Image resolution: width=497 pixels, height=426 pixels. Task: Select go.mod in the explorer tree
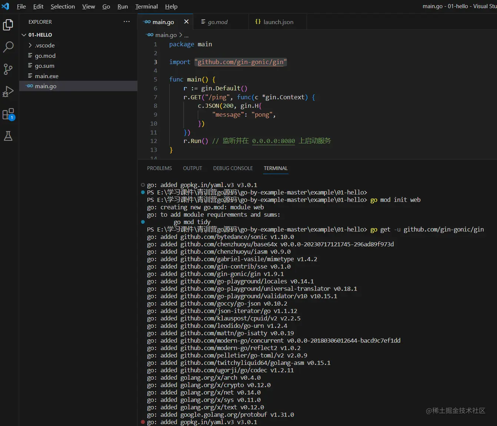coord(78,56)
